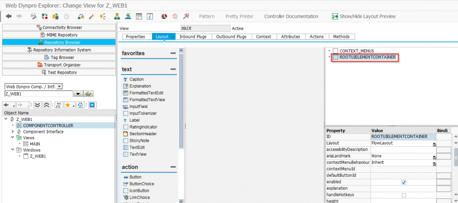Collapse the favorites palette section
Screen dimensions: 458x203
pos(173,53)
